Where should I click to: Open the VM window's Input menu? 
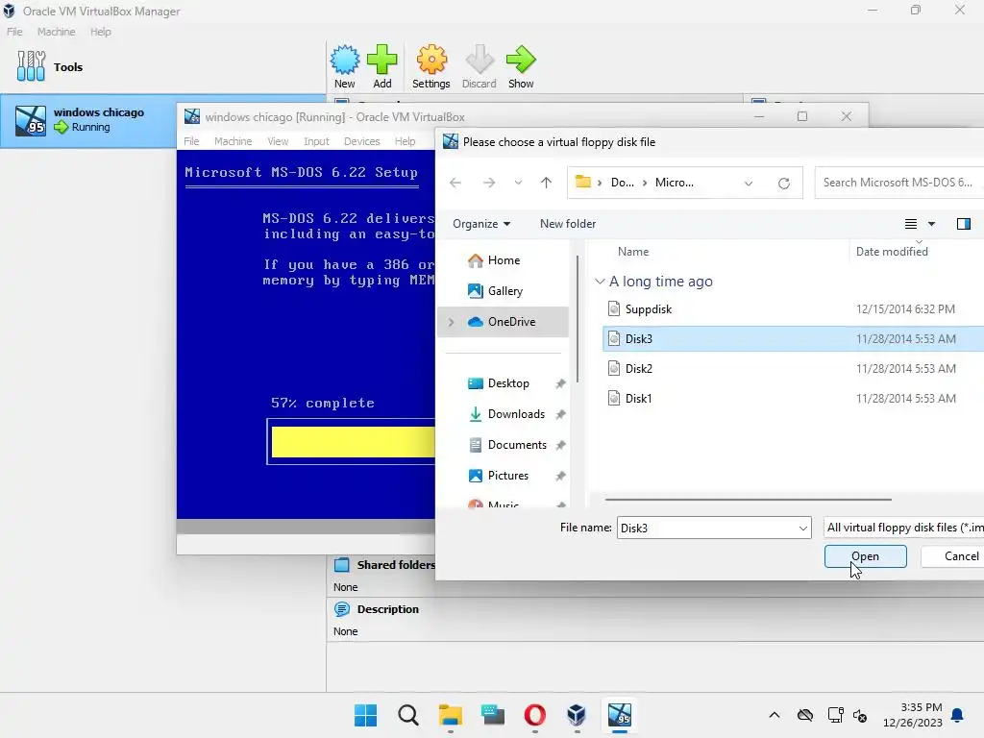[x=316, y=141]
